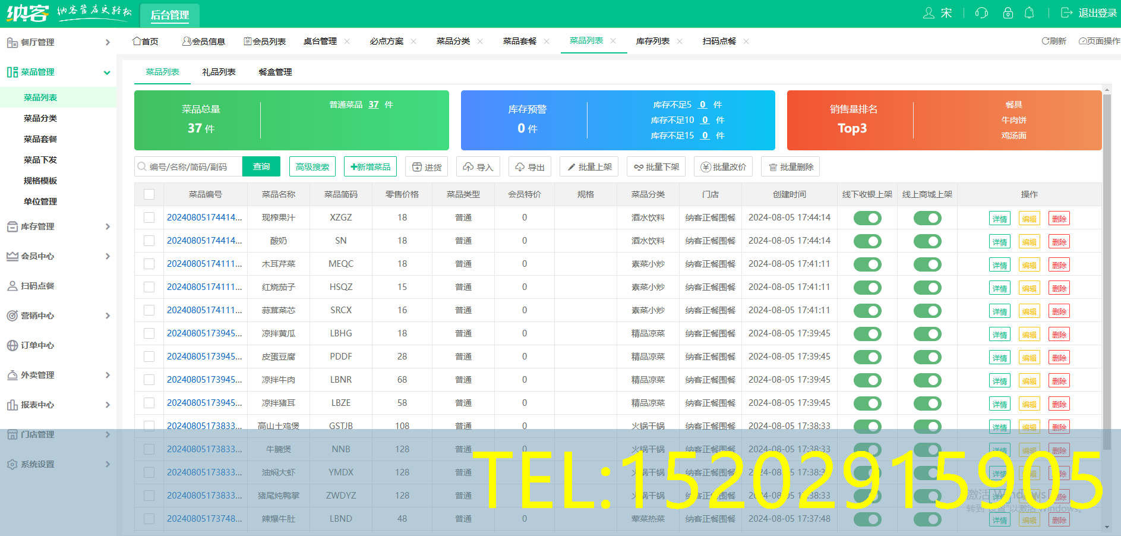
Task: Collapse the 菜品管理 sidebar menu
Action: tap(107, 72)
